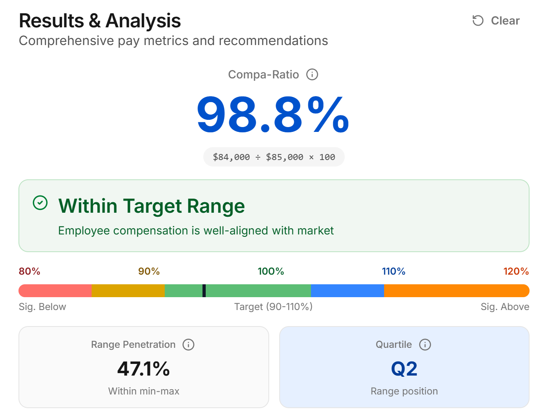Click the Target (90-110%) label
This screenshot has height=419, width=544.
273,307
